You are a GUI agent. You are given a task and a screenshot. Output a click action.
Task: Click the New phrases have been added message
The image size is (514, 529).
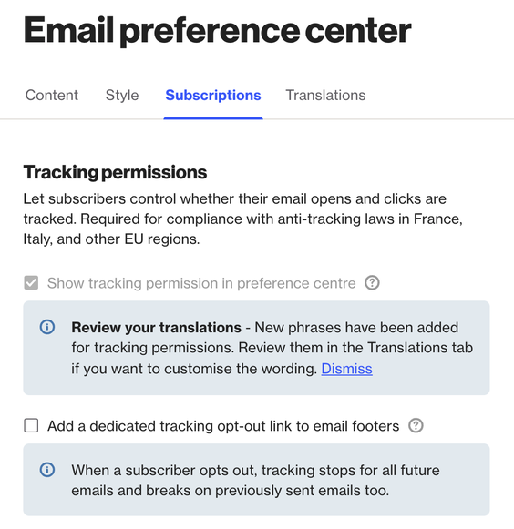[x=272, y=348]
